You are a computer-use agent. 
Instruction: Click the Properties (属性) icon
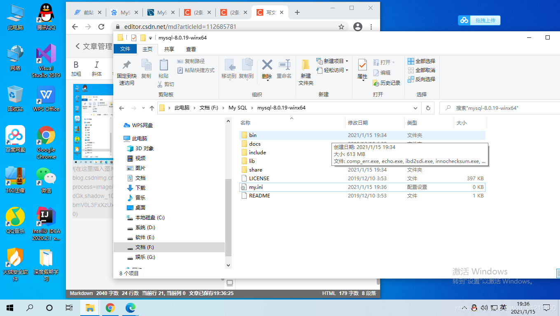[x=362, y=65]
